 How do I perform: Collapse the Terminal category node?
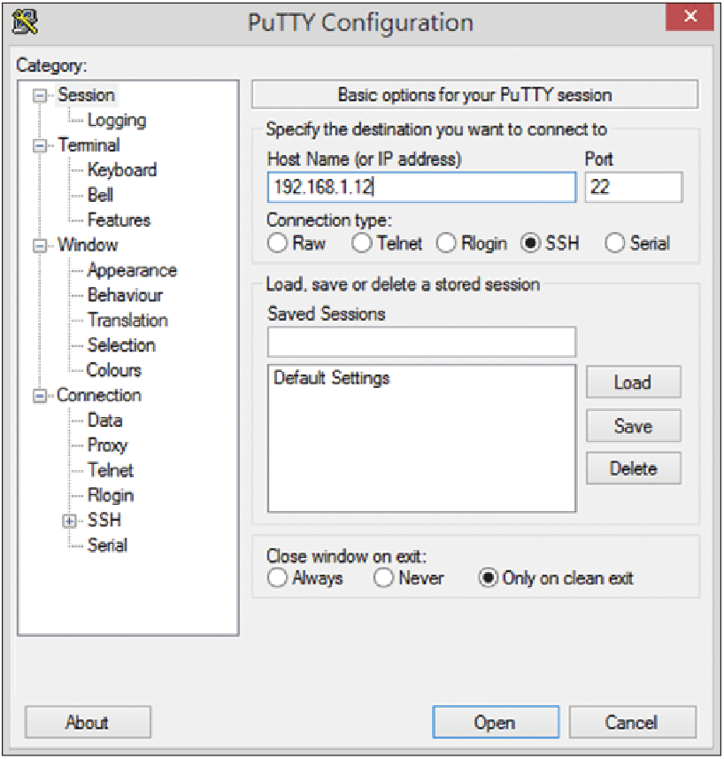(x=40, y=145)
